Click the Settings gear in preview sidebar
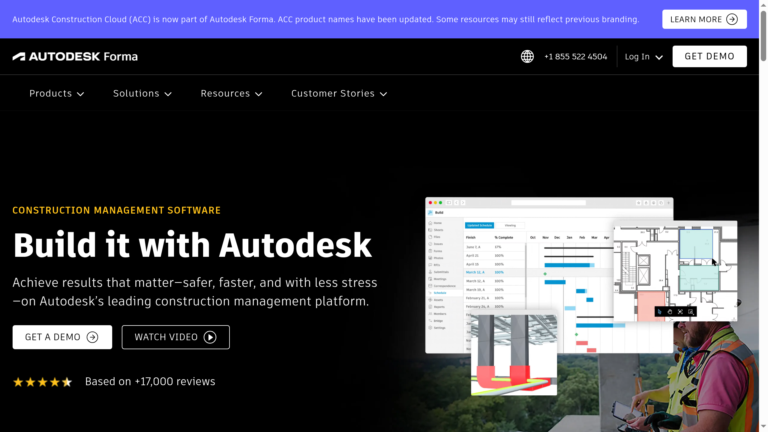 tap(430, 328)
